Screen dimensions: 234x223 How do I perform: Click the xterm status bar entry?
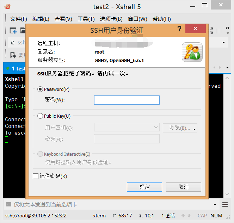pyautogui.click(x=99, y=216)
